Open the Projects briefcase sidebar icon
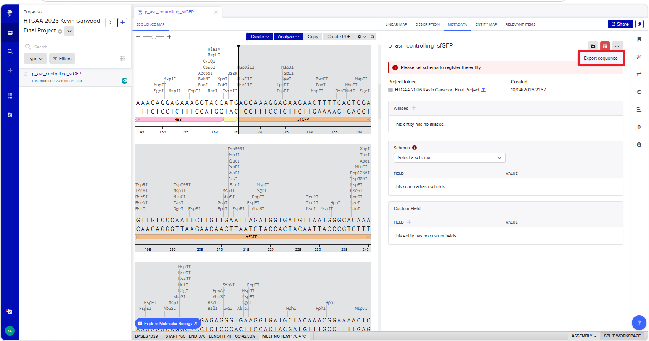 click(10, 32)
